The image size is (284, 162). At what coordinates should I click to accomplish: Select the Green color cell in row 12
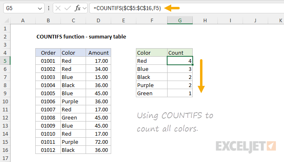[x=73, y=118]
